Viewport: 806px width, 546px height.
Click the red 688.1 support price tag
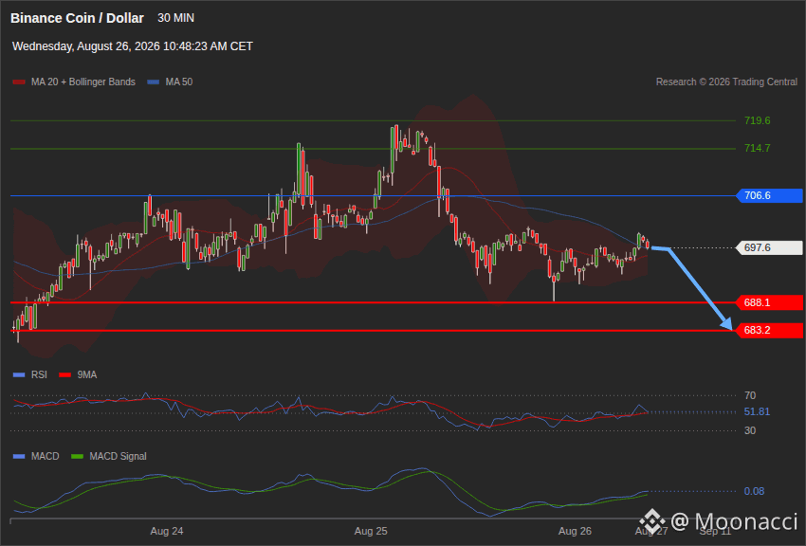770,302
